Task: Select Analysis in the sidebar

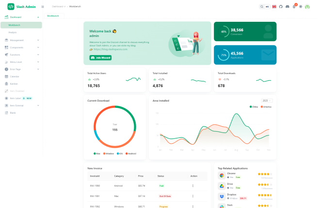Action: point(13,32)
